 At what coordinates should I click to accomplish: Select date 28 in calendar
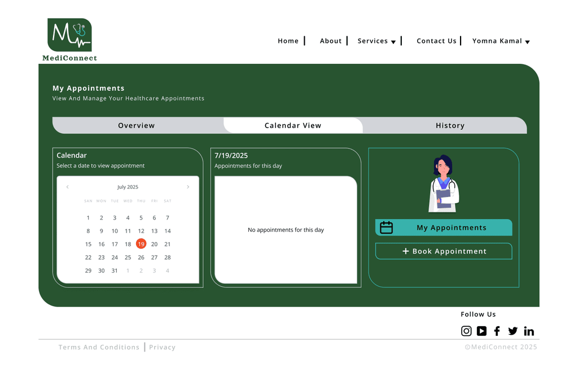pyautogui.click(x=167, y=257)
